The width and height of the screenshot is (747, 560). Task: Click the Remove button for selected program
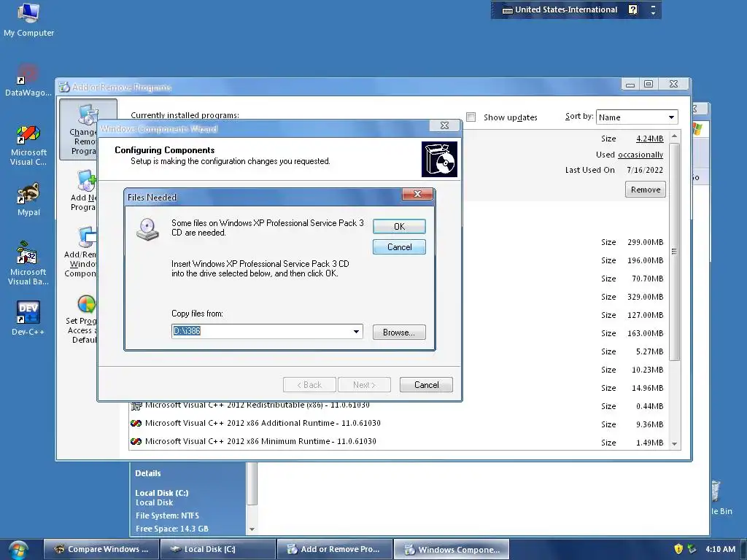pos(645,190)
